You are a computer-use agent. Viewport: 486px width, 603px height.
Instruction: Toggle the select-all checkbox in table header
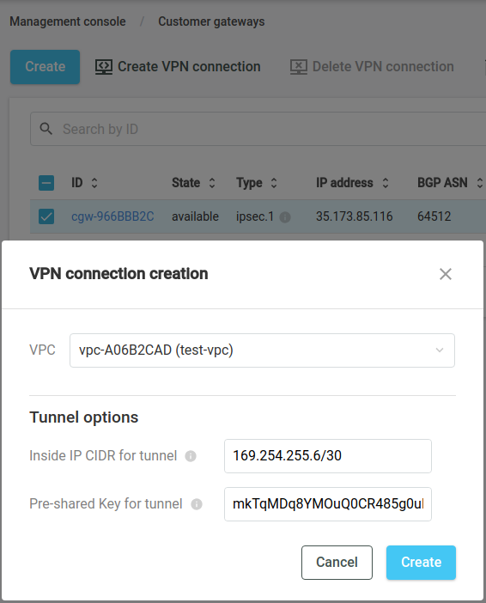pos(46,183)
